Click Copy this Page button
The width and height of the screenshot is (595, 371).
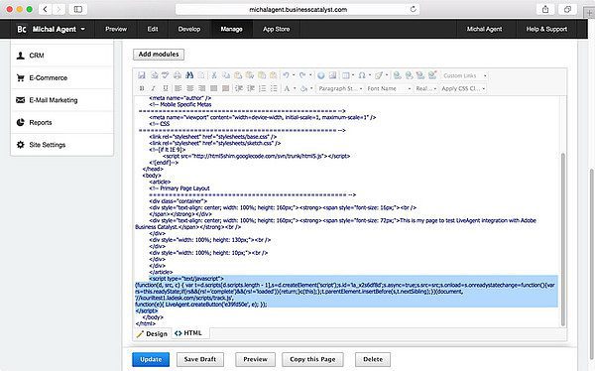(312, 359)
